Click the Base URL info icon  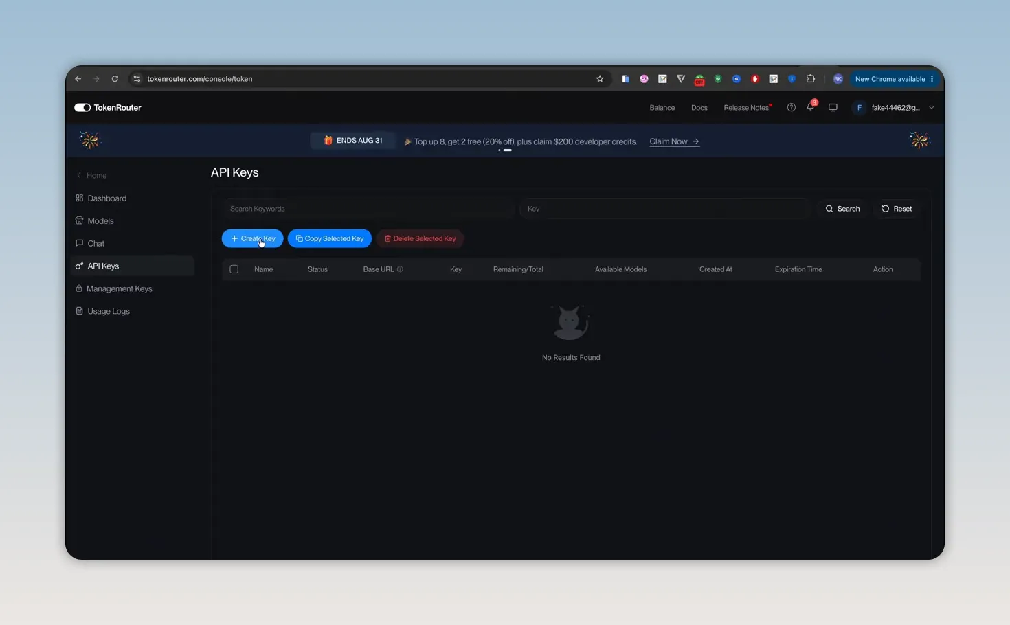pos(400,269)
